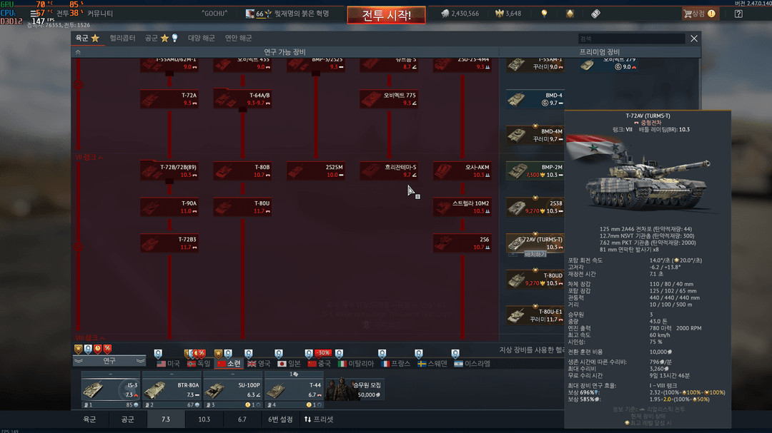Click the lightbulb icon in top bar

[x=544, y=14]
